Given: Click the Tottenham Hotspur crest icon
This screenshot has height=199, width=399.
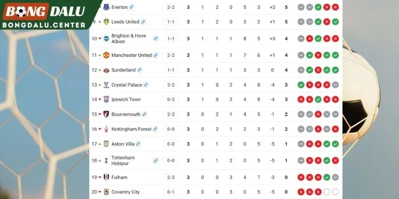Looking at the screenshot, I should 106,160.
